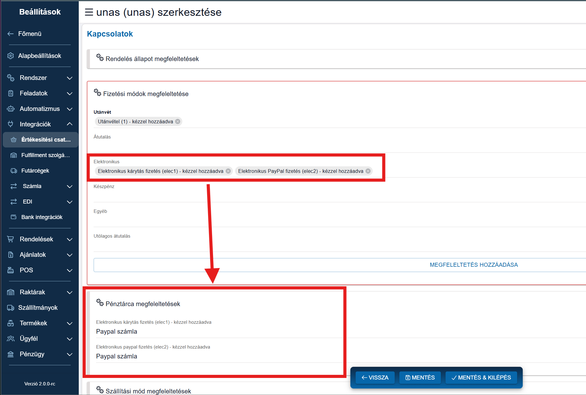Expand the Számla submenu chevron
The width and height of the screenshot is (586, 395).
click(x=70, y=187)
